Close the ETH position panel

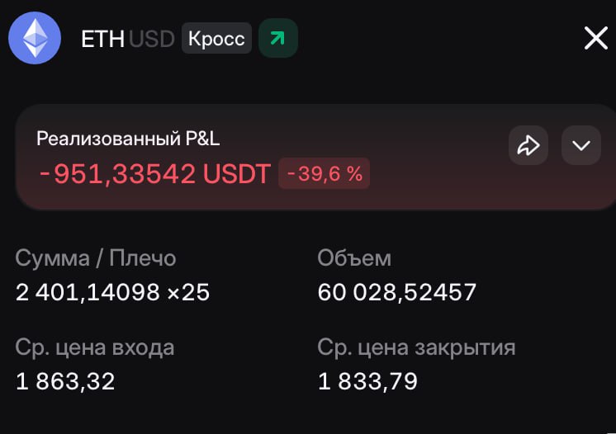point(595,38)
